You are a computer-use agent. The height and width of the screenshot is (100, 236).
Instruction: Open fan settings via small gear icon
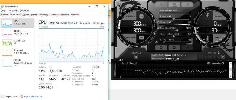tap(157, 42)
